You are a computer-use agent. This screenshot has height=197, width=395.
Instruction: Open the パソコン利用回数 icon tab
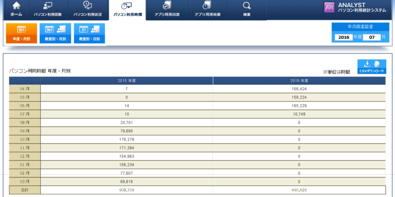click(48, 10)
